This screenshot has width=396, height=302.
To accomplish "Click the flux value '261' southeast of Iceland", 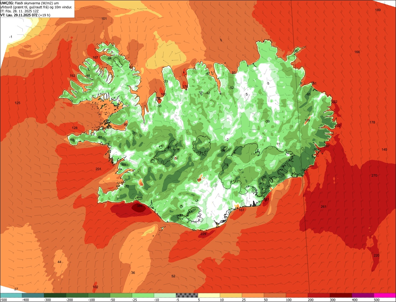I will (324, 207).
